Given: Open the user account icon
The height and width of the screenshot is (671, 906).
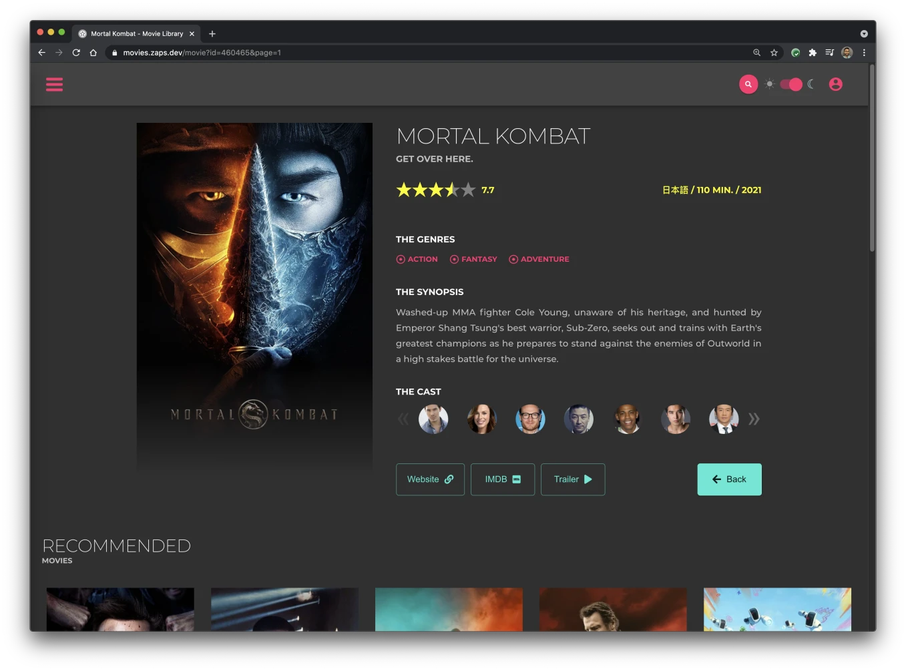Looking at the screenshot, I should coord(835,84).
